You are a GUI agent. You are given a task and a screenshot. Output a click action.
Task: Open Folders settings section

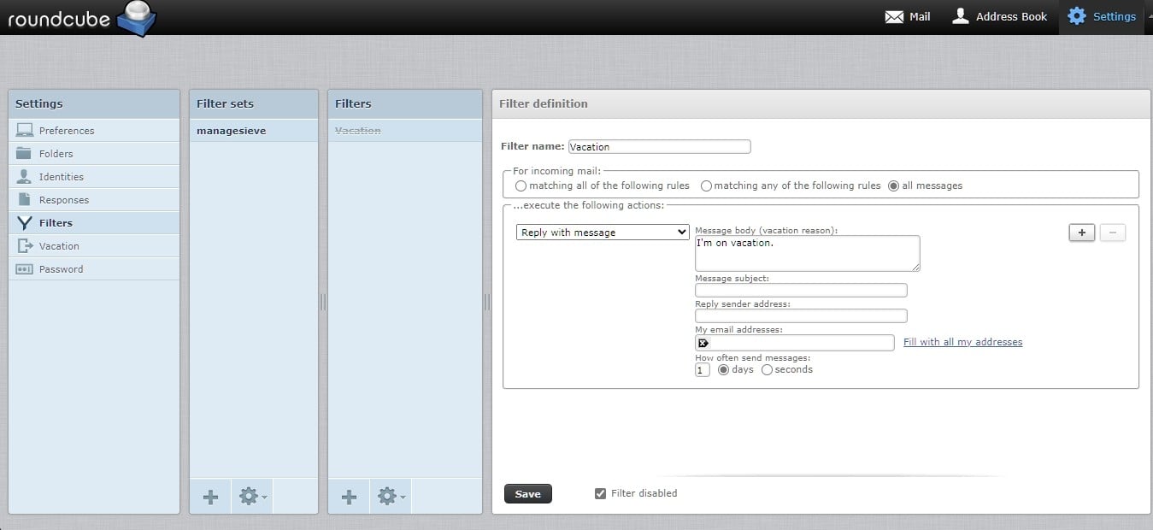(x=94, y=154)
